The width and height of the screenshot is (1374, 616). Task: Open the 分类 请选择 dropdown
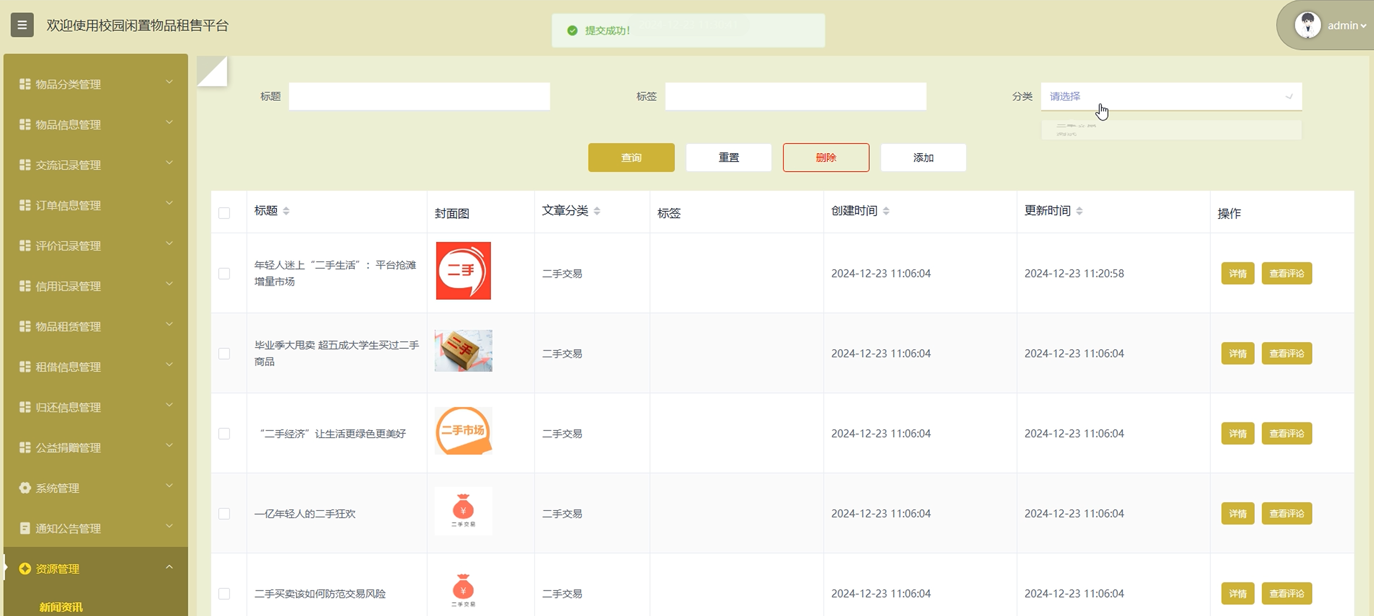click(x=1171, y=96)
